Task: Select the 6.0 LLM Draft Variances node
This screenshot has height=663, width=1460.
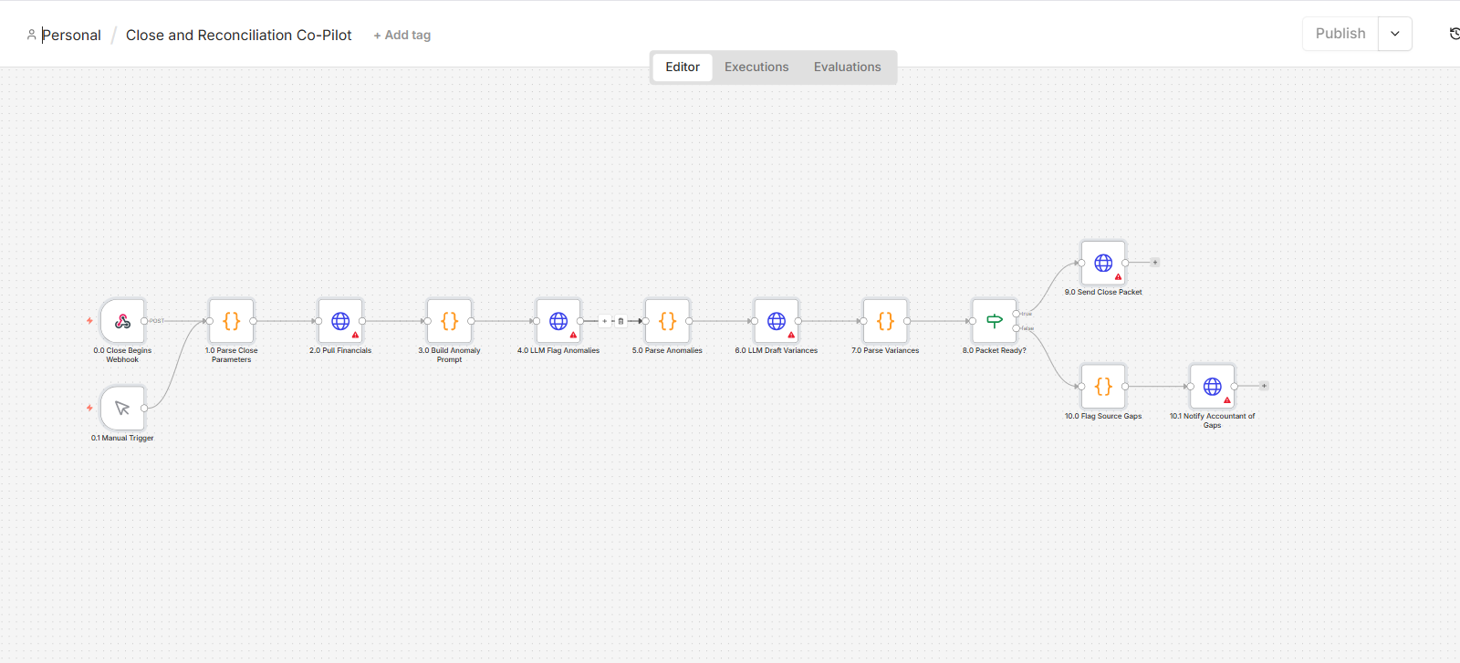Action: click(x=777, y=321)
